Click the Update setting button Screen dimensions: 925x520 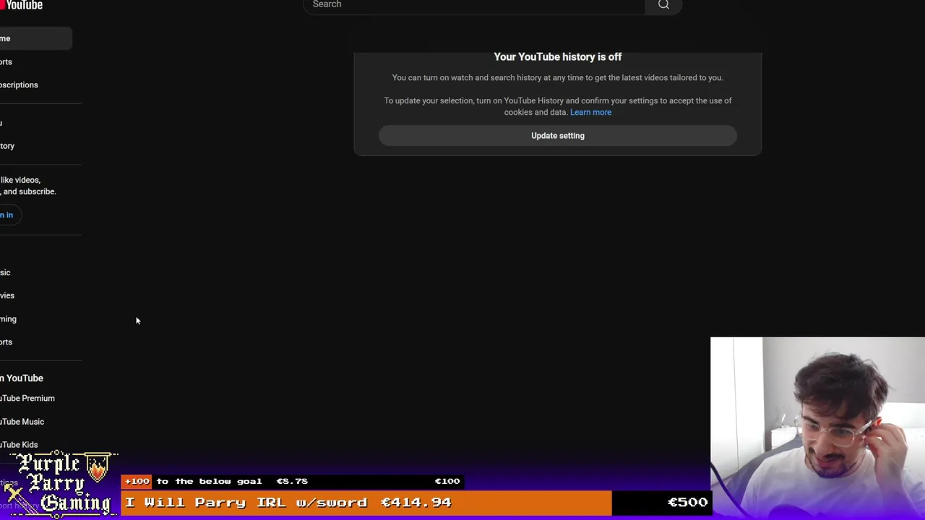point(557,136)
